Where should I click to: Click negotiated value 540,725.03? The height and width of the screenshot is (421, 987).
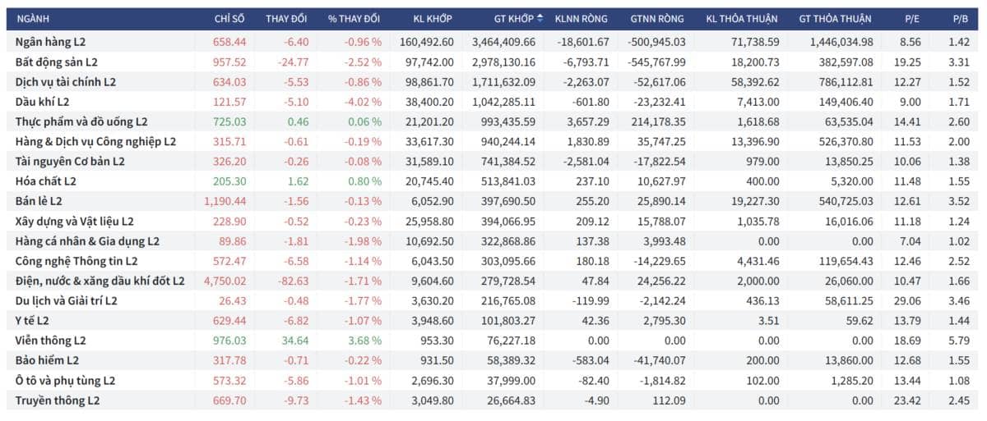pyautogui.click(x=845, y=201)
